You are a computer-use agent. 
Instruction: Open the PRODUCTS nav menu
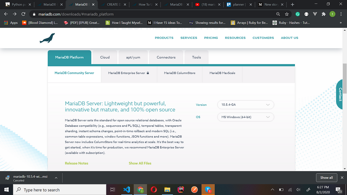click(164, 38)
